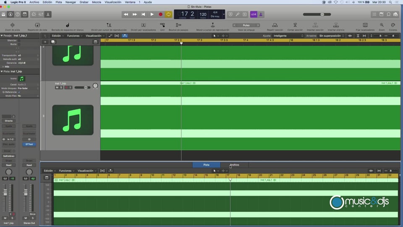This screenshot has width=403, height=227.
Task: Mute Inst 1_bip track header M button
Action: tap(57, 87)
